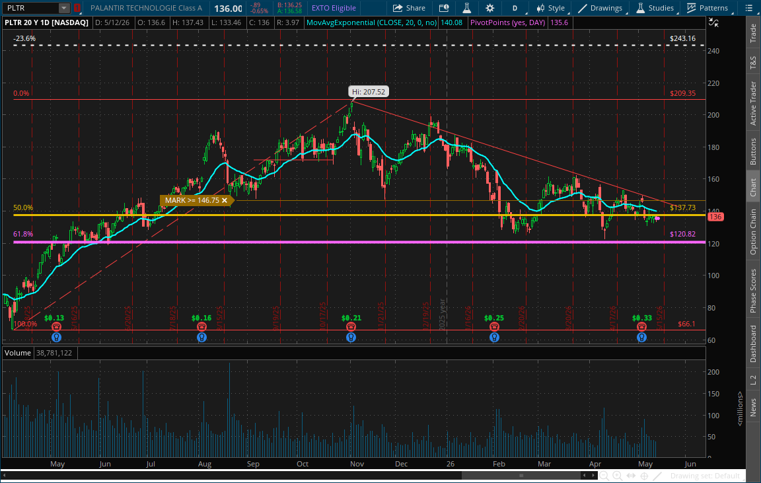This screenshot has height=483, width=761.
Task: Close the MARK >= 146.75 alert label
Action: coord(225,200)
